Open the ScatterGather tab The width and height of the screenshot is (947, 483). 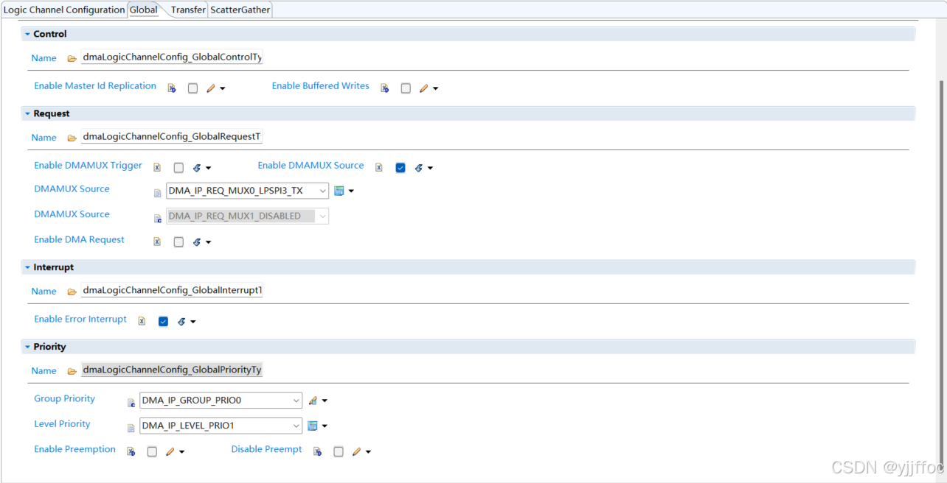point(240,10)
